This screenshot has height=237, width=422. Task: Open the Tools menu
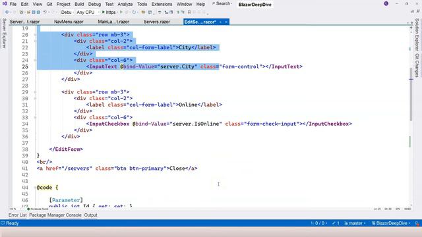[x=142, y=4]
